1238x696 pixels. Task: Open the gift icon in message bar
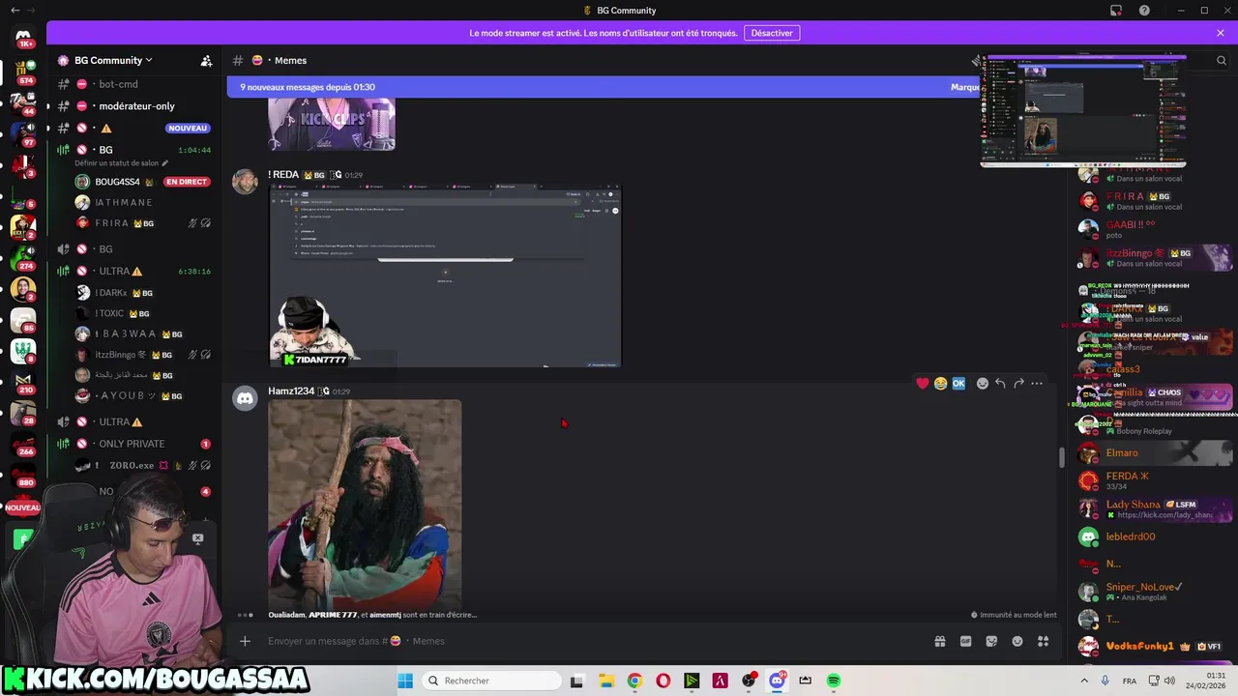click(x=939, y=641)
